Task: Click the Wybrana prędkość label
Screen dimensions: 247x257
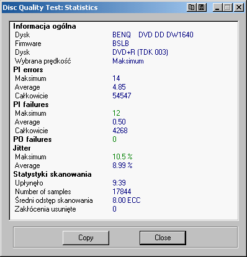Action: tap(43, 61)
